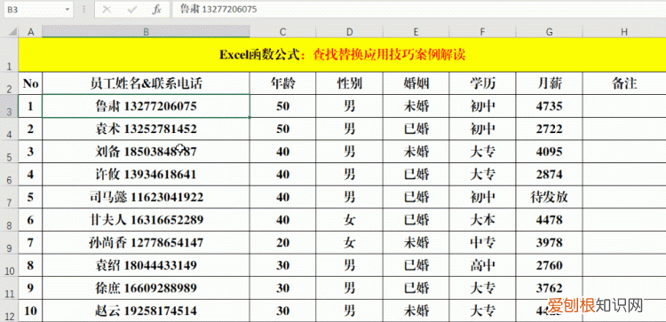Click salary cell 3978

click(549, 242)
